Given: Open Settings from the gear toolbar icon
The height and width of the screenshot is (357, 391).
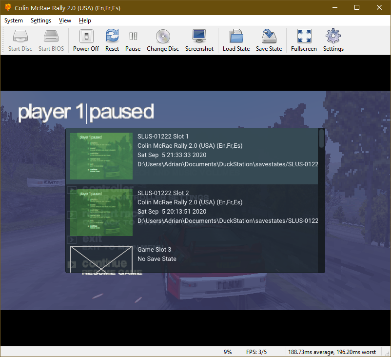Looking at the screenshot, I should pos(333,40).
